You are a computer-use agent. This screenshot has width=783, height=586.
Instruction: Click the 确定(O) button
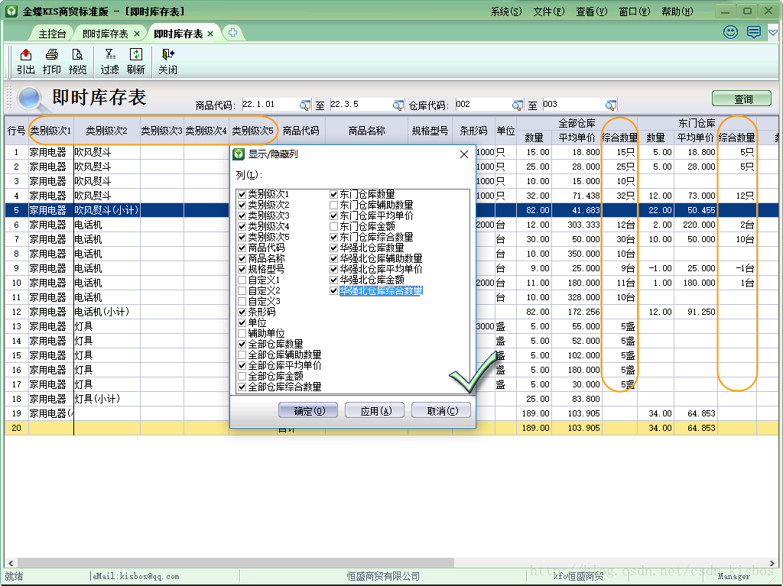click(x=309, y=411)
